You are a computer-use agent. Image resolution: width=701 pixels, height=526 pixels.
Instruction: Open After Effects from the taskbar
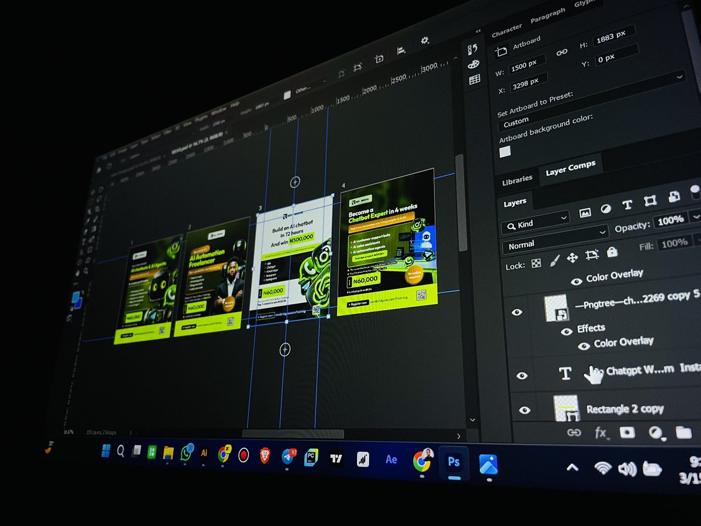tap(391, 459)
